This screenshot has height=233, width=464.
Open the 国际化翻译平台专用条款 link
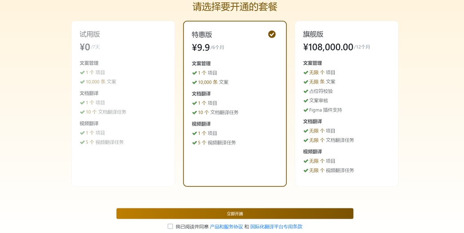(276, 227)
